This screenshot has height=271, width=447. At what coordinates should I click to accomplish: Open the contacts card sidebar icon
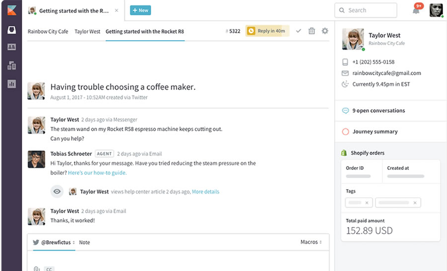tap(11, 47)
